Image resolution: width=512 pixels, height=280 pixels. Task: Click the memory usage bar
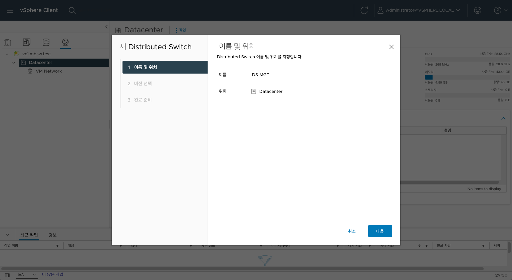(467, 77)
